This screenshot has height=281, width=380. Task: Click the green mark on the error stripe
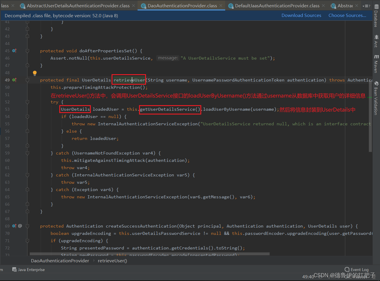pyautogui.click(x=369, y=97)
